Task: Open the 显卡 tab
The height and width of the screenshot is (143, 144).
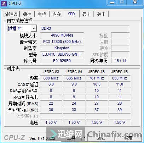Action: [x=87, y=14]
